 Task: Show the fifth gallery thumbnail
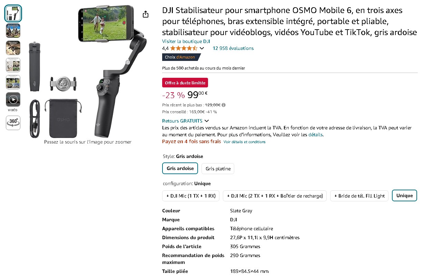tap(13, 83)
